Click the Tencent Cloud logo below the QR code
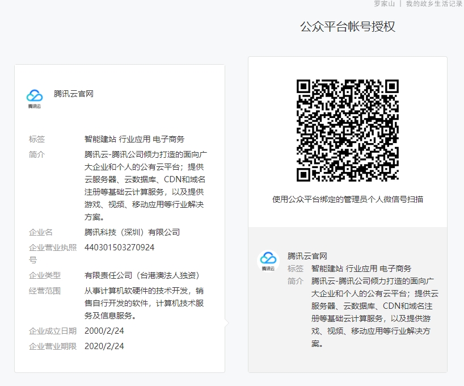 click(x=268, y=261)
